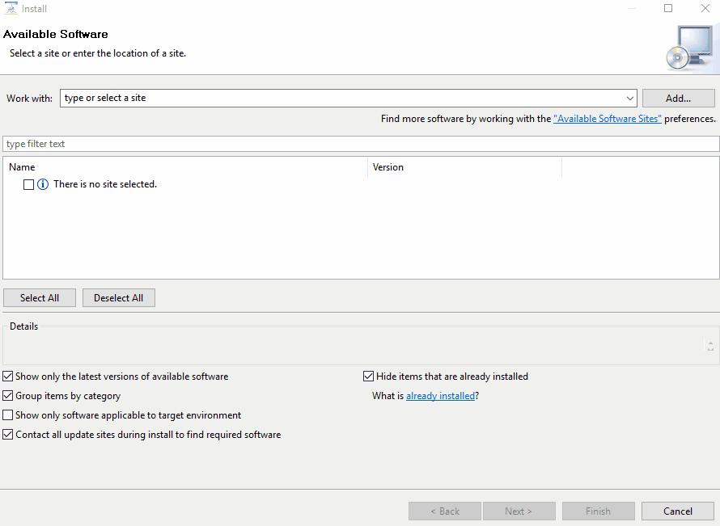720x526 pixels.
Task: Toggle 'Show only the latest versions of available software'
Action: point(8,377)
